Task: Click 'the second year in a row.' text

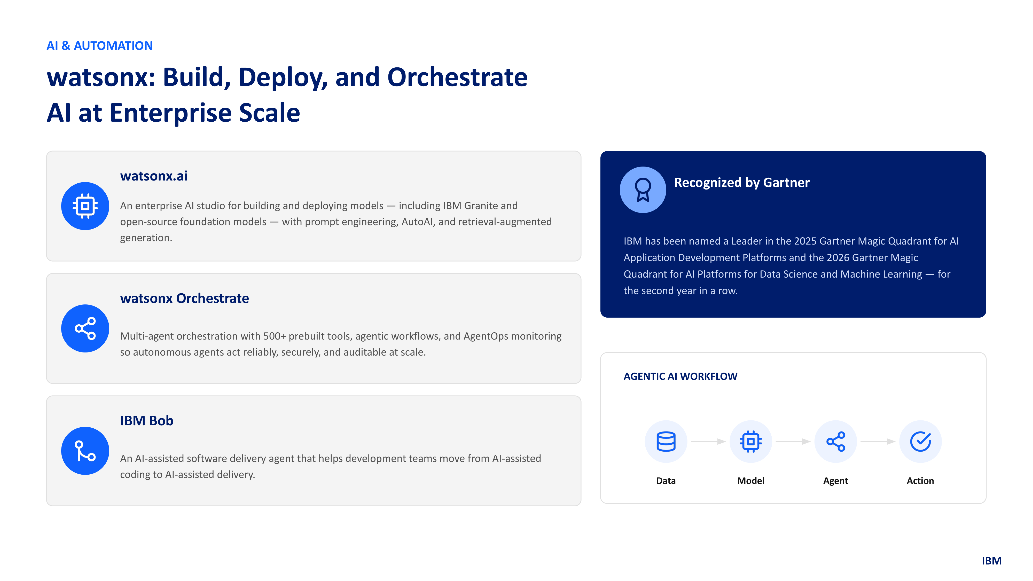Action: click(x=680, y=291)
